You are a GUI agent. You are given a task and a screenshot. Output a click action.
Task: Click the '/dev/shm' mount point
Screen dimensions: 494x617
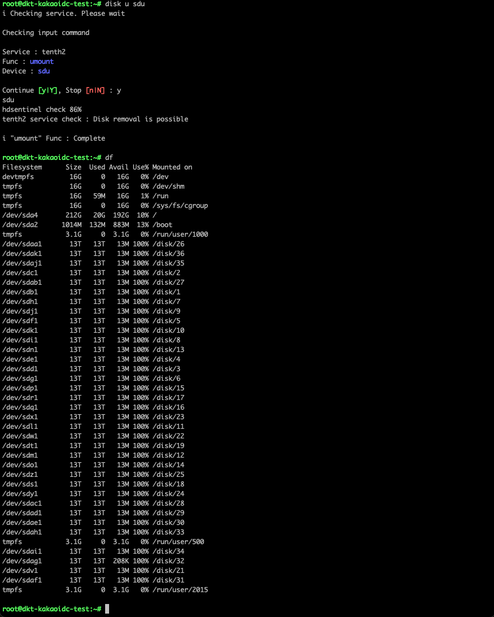tap(168, 186)
